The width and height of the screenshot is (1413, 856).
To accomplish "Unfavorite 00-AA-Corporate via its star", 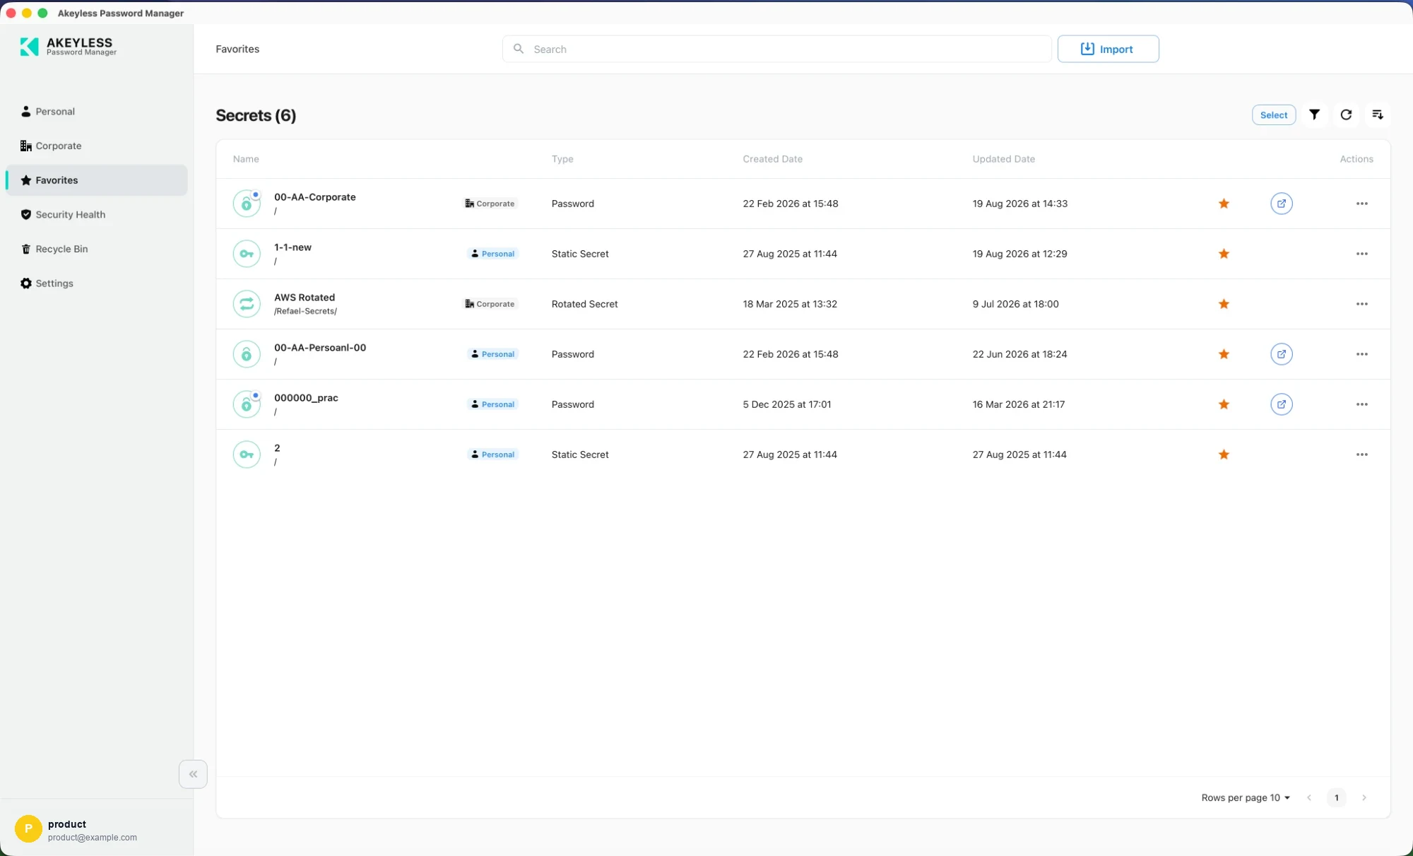I will click(x=1224, y=204).
